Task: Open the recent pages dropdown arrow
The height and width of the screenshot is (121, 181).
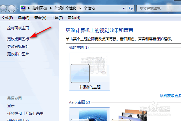Action: click(x=17, y=8)
